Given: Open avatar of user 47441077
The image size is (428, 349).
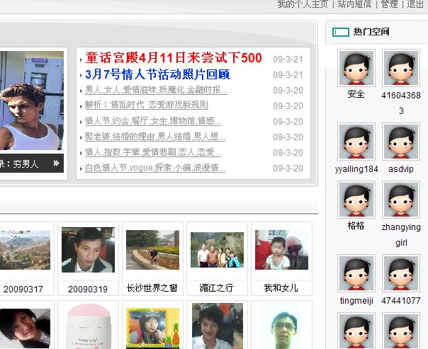Looking at the screenshot, I should tap(401, 273).
